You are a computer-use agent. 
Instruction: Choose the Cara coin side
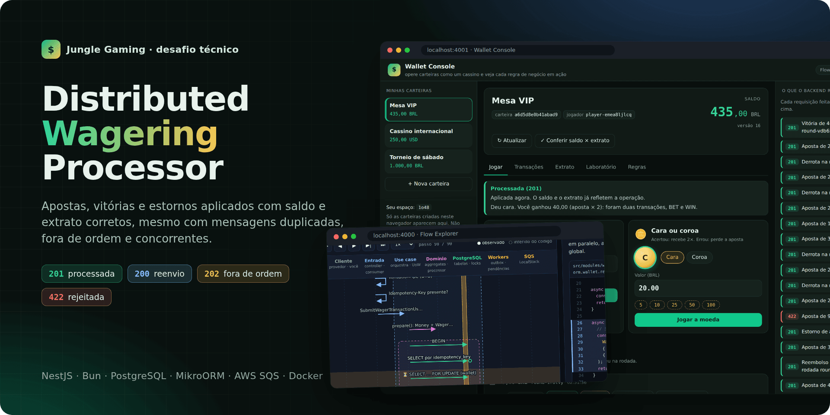[672, 257]
